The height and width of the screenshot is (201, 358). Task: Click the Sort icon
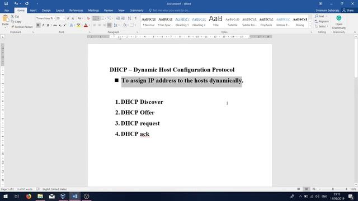click(x=129, y=18)
